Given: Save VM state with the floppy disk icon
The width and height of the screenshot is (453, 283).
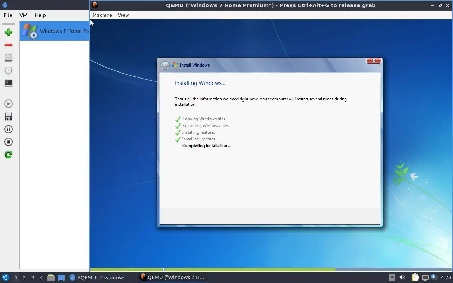Looking at the screenshot, I should click(x=8, y=116).
